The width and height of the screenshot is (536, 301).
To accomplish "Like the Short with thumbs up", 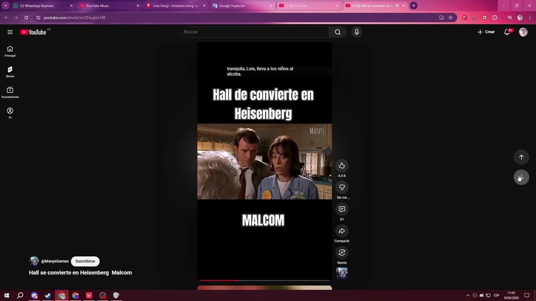I will 342,166.
